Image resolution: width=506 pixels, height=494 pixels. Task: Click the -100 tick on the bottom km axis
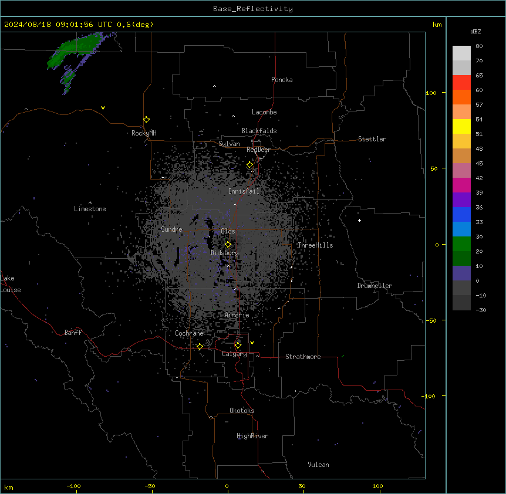(x=73, y=486)
